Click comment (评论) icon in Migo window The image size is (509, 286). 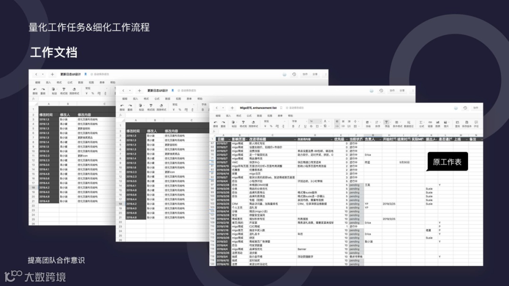[476, 124]
